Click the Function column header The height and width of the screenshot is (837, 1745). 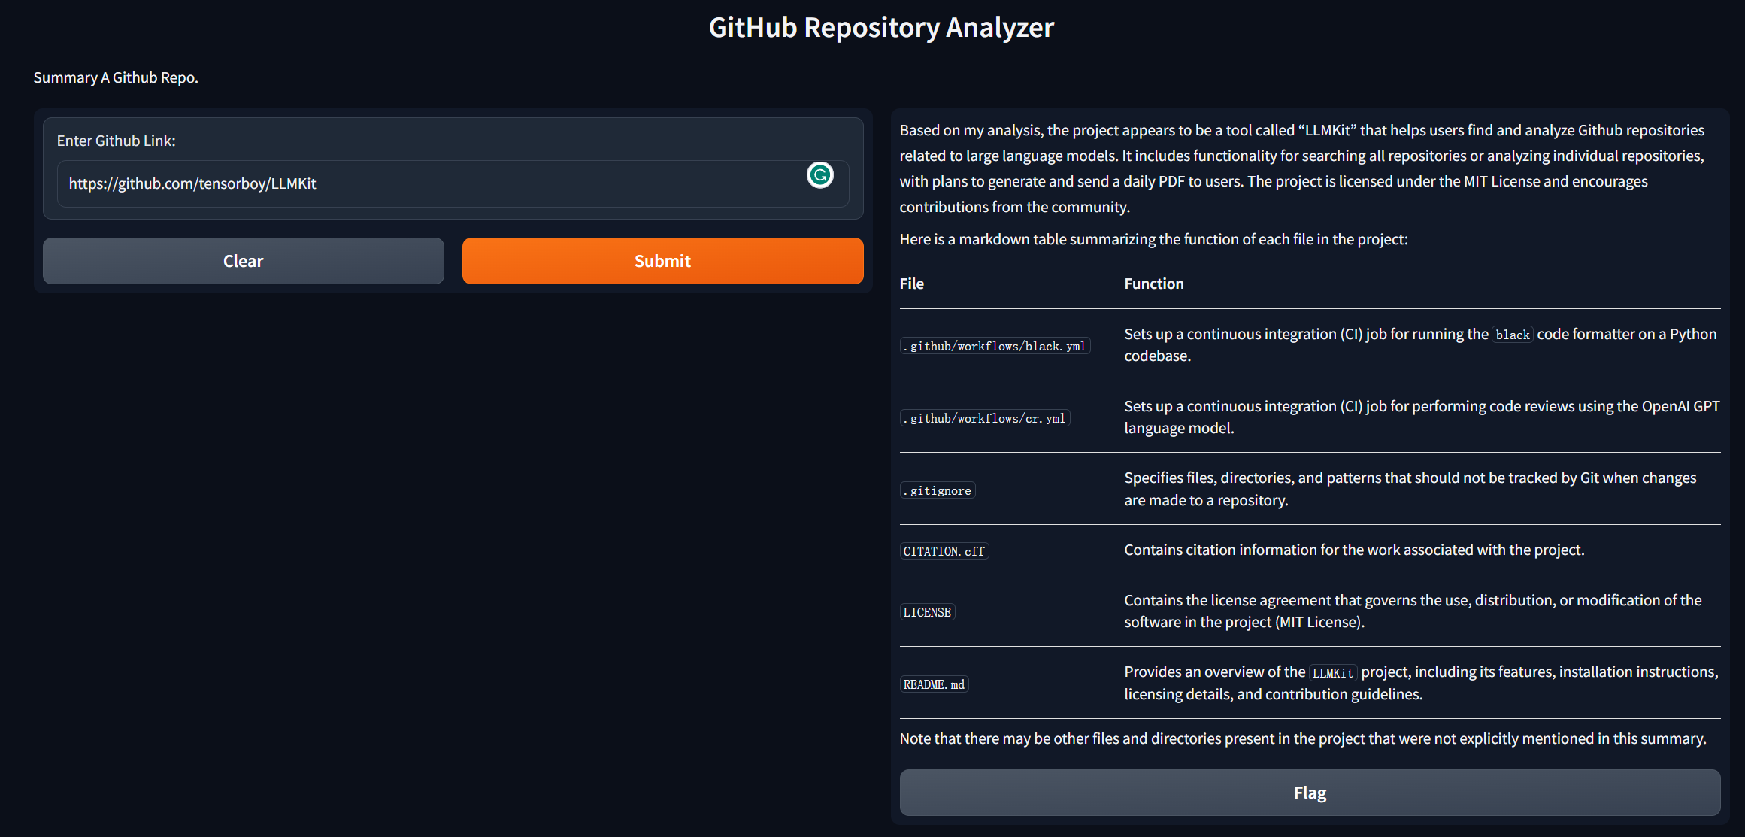pyautogui.click(x=1154, y=284)
